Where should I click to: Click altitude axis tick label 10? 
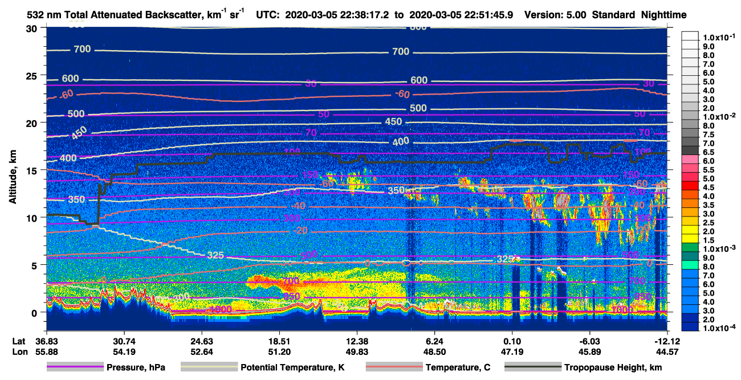tap(31, 218)
